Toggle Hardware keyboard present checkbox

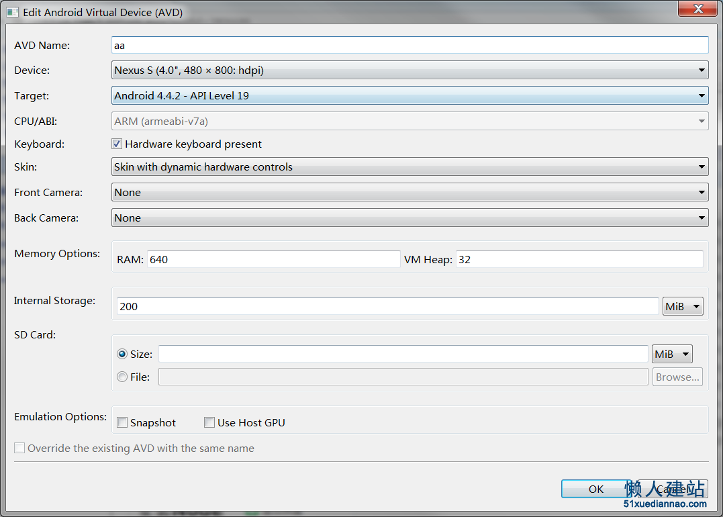(117, 144)
